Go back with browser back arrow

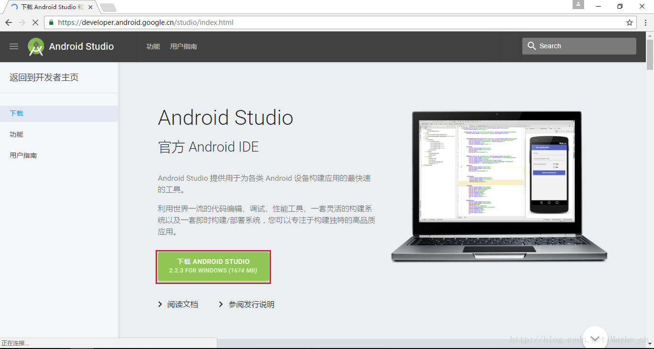pyautogui.click(x=9, y=22)
